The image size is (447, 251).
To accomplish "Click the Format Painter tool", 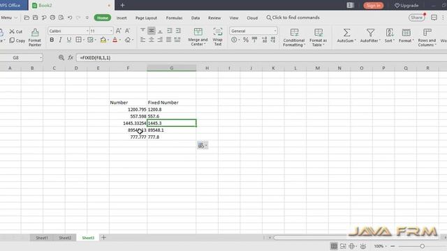I will click(x=35, y=37).
